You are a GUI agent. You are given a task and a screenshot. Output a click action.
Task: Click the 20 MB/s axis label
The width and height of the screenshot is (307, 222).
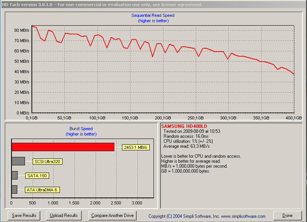22,92
